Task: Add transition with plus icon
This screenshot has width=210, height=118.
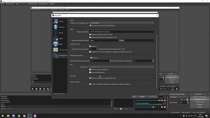Action: [181, 100]
